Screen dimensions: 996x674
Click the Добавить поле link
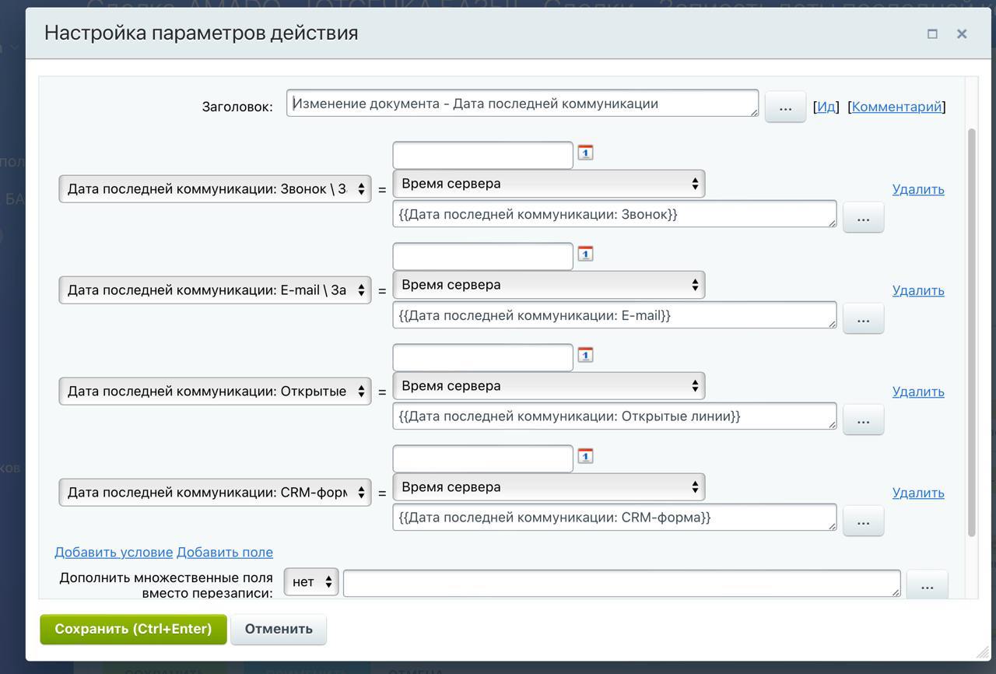[225, 552]
